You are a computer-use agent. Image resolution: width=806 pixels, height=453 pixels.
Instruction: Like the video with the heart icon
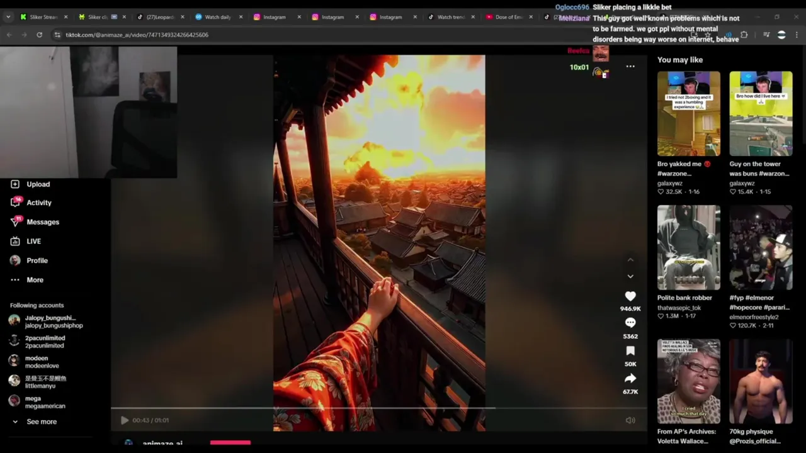coord(630,296)
